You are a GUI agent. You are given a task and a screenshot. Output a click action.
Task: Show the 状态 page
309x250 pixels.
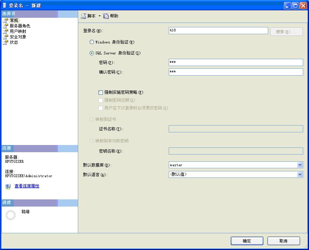click(14, 42)
